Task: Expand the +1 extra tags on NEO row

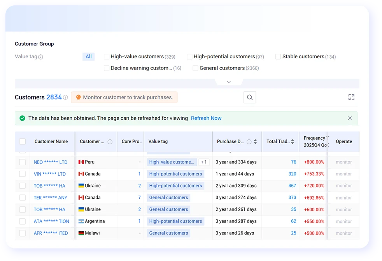Action: pos(204,162)
